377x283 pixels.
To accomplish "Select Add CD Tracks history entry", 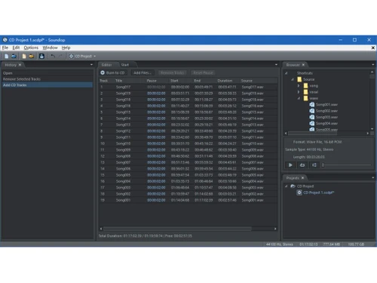I will click(48, 85).
